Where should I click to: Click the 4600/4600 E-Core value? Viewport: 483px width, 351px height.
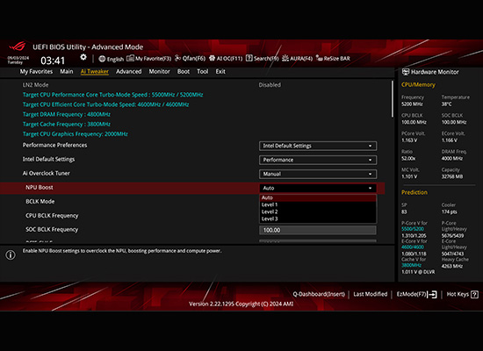pos(413,247)
